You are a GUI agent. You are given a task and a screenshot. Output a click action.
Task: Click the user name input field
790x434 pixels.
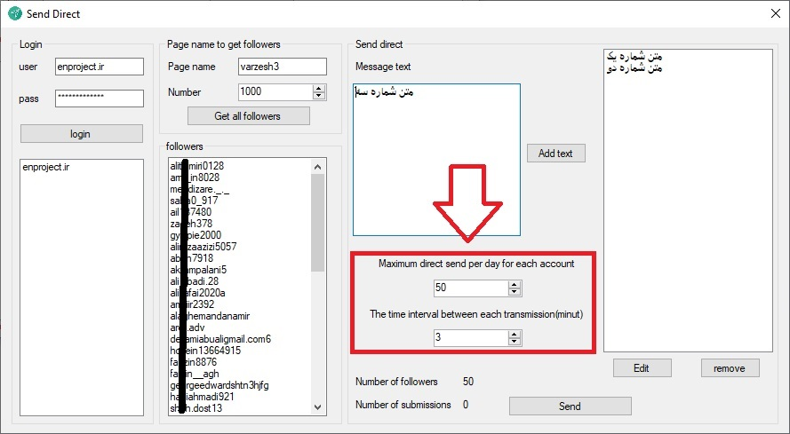(99, 67)
